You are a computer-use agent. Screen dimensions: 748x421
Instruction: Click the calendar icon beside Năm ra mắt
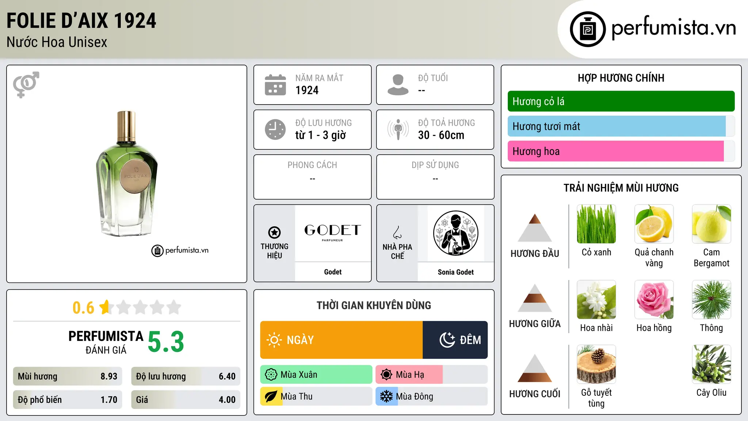(x=275, y=85)
